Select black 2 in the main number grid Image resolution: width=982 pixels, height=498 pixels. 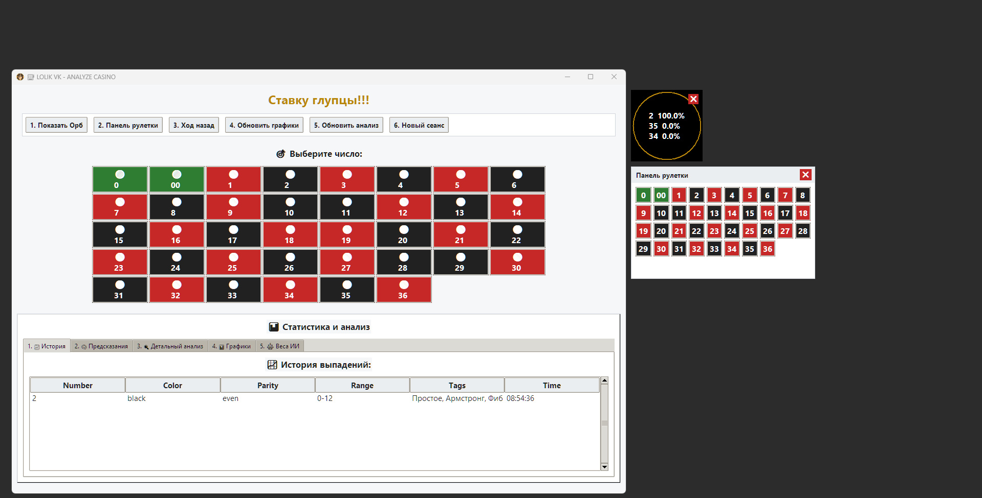(290, 179)
